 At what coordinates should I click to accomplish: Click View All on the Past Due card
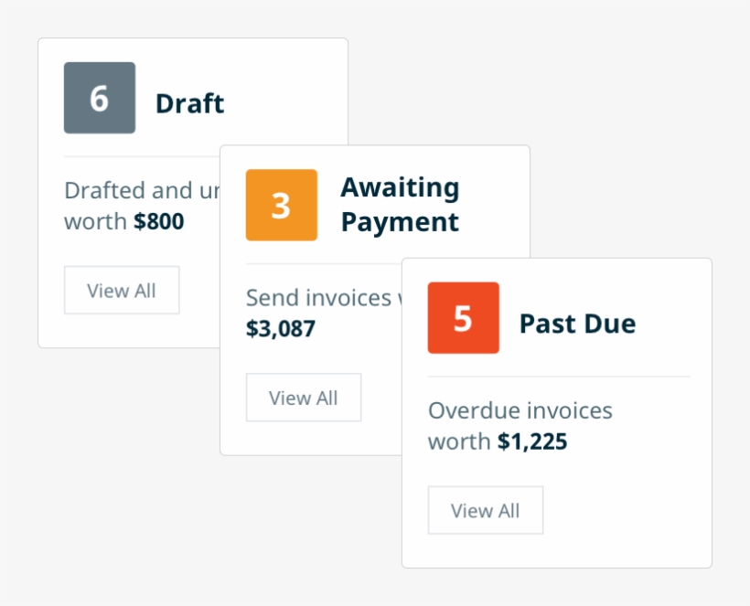pos(486,510)
